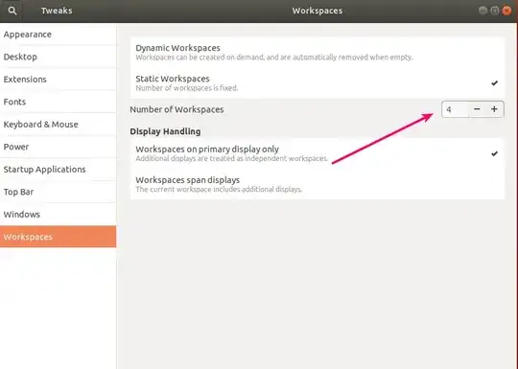The height and width of the screenshot is (369, 518).
Task: Go to Startup Applications
Action: pyautogui.click(x=58, y=170)
